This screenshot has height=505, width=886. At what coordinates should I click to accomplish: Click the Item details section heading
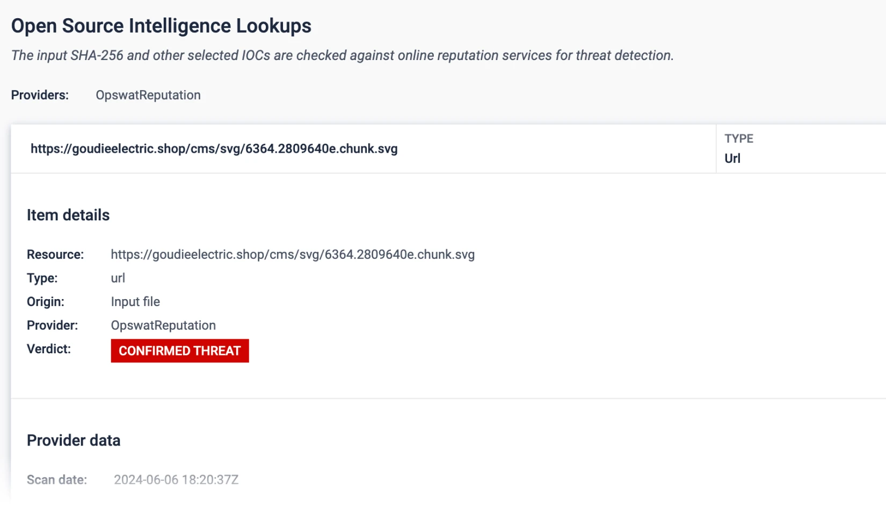point(68,216)
